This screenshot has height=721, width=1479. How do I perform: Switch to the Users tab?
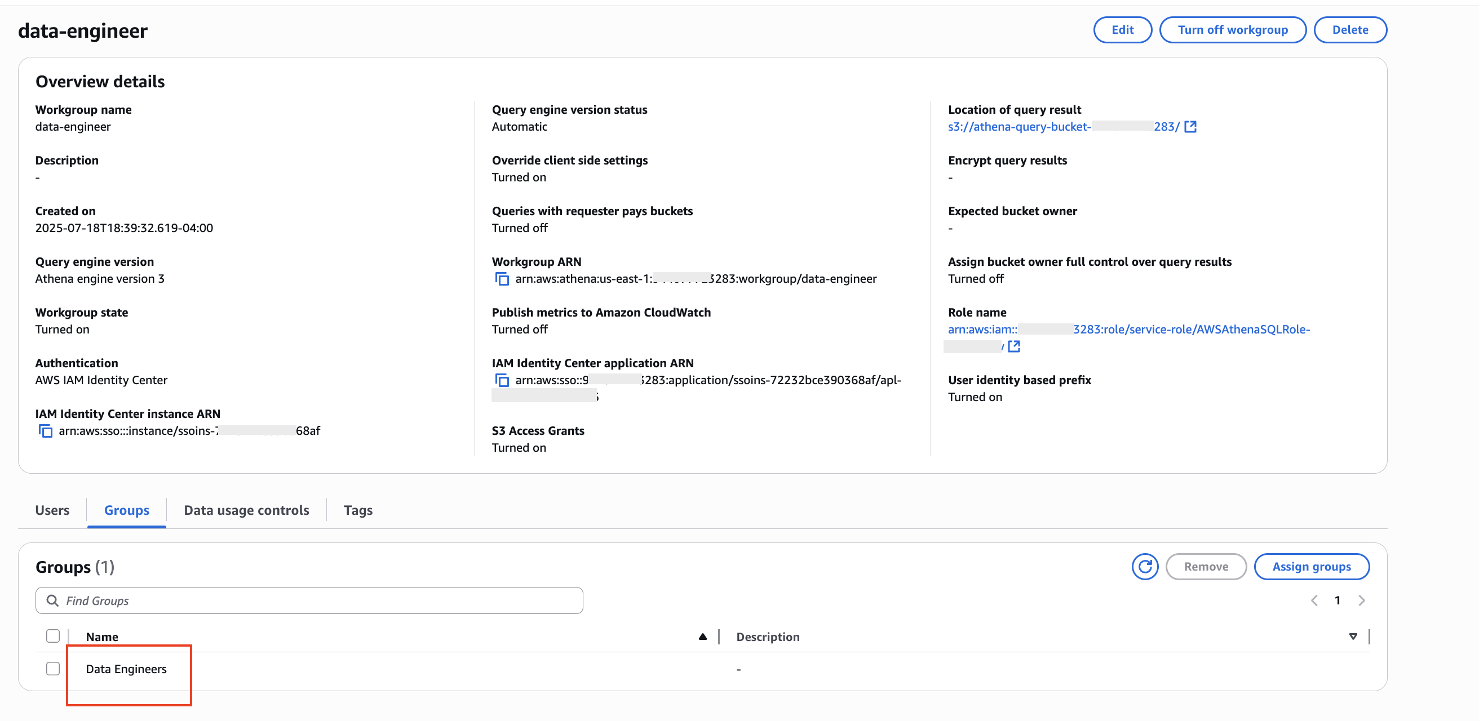[52, 510]
